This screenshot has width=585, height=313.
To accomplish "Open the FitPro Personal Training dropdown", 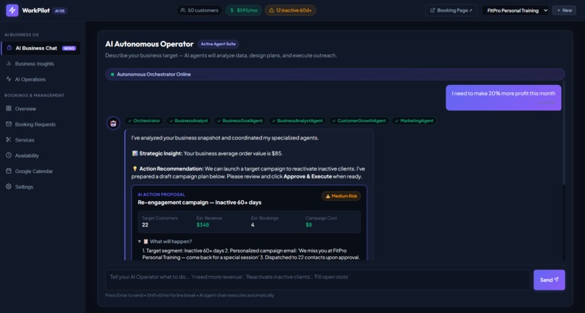I will (515, 10).
